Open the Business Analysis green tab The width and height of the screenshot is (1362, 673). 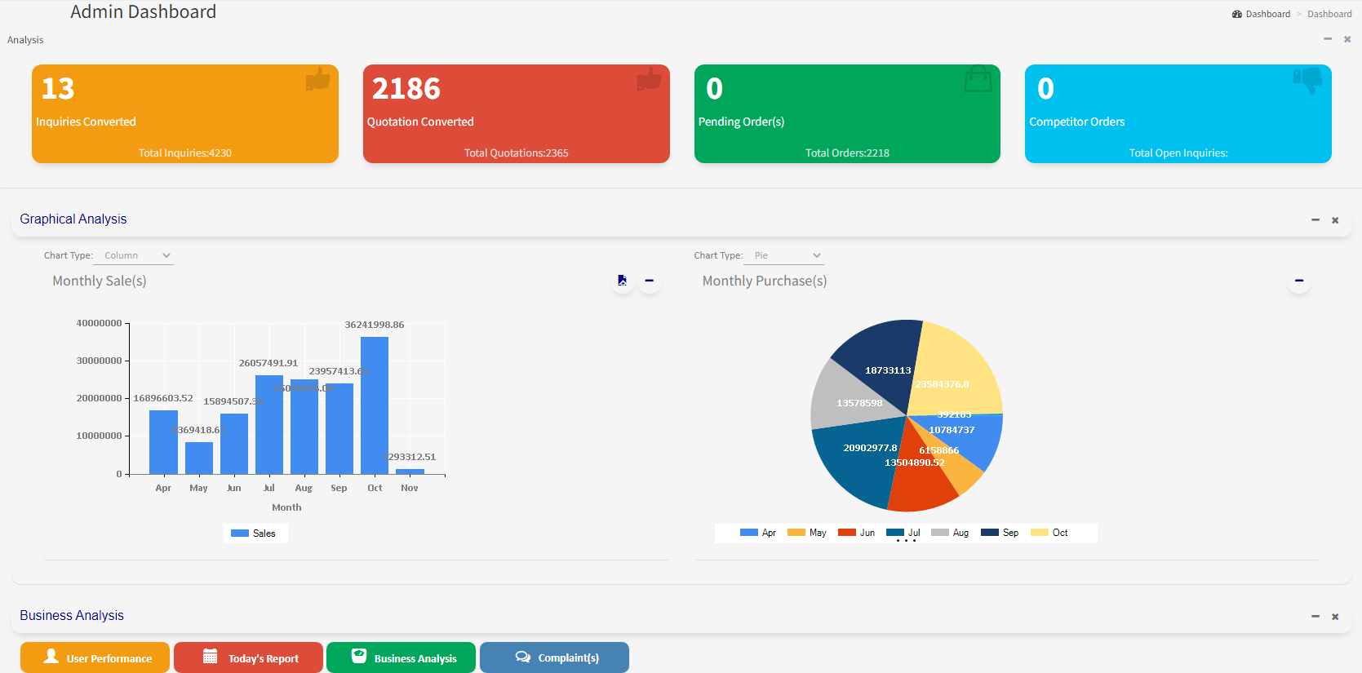[x=401, y=658]
